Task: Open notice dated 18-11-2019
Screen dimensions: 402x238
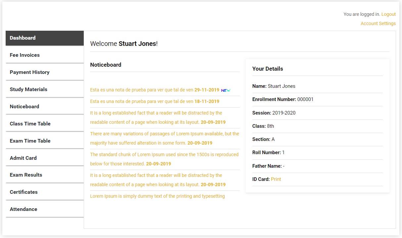Action: click(x=155, y=101)
